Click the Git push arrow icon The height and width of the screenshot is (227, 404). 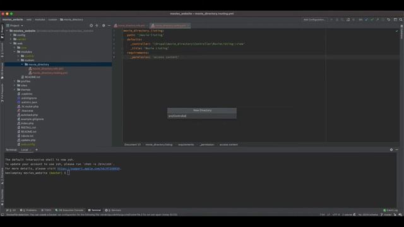[377, 20]
